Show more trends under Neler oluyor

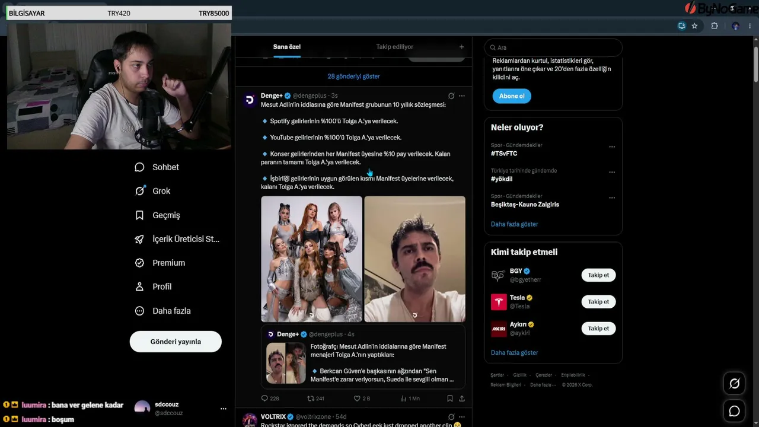[x=514, y=224]
